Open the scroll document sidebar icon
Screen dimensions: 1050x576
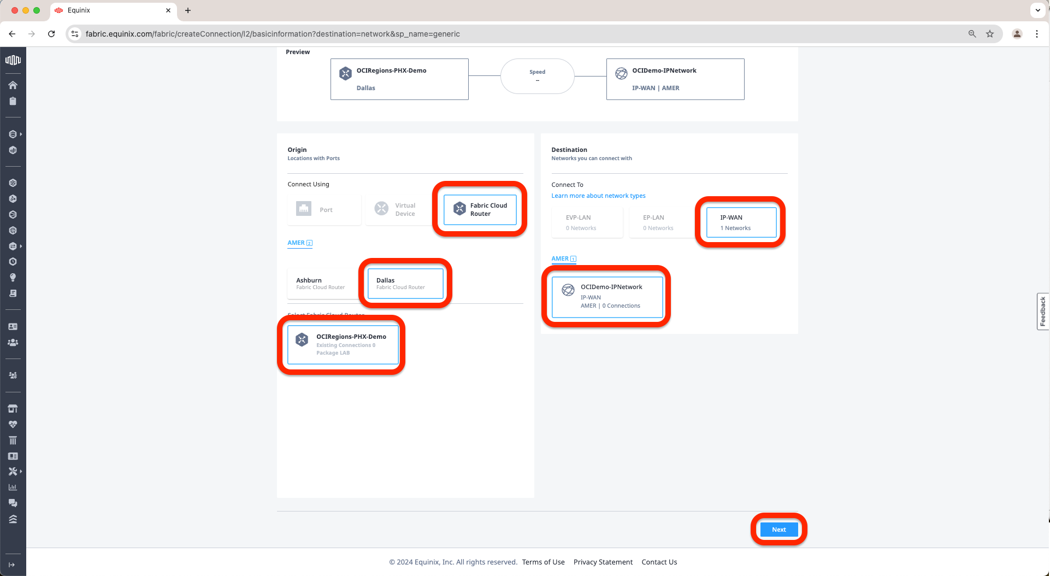(x=13, y=293)
